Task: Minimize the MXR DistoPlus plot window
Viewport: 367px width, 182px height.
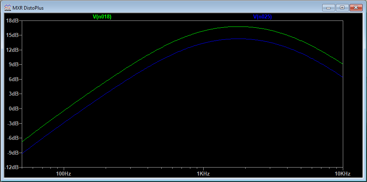Action: tap(329, 7)
